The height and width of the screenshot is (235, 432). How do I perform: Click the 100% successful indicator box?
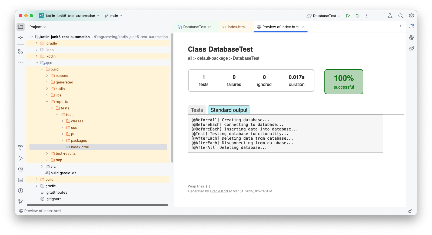[x=344, y=82]
